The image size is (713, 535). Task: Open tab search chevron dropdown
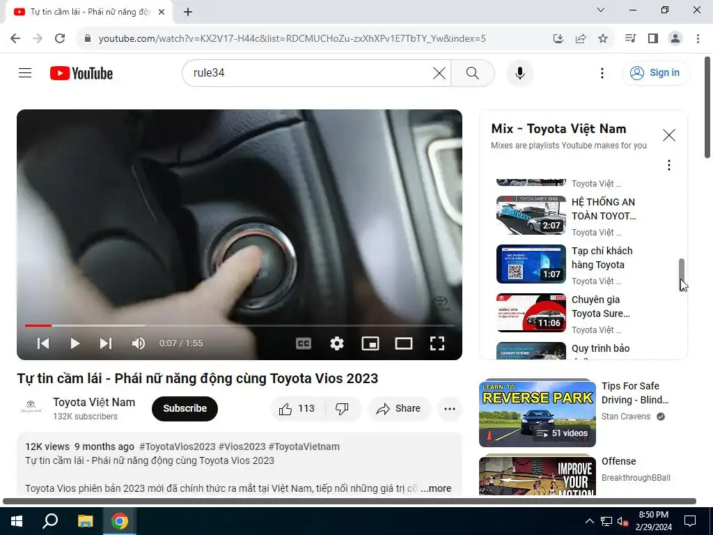(x=601, y=10)
